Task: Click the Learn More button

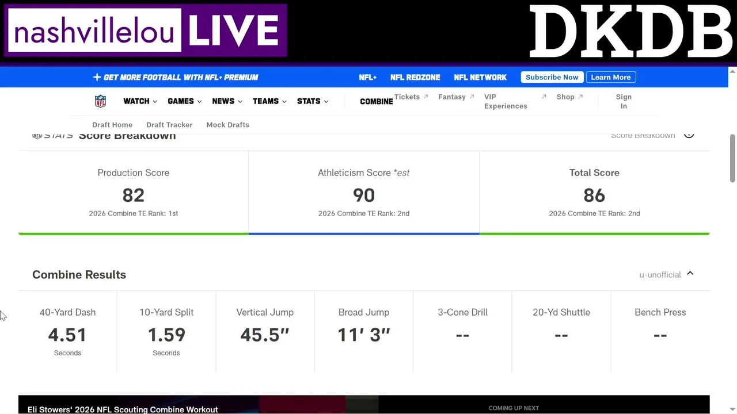Action: (611, 77)
